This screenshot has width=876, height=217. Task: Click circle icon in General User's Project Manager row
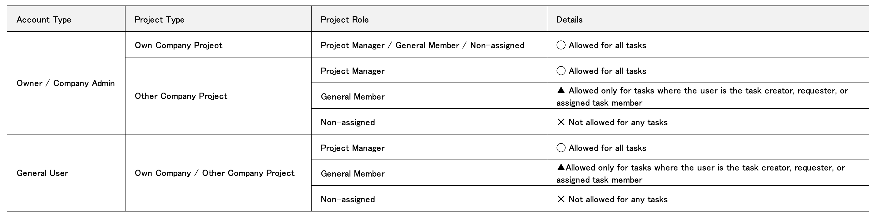click(x=561, y=148)
